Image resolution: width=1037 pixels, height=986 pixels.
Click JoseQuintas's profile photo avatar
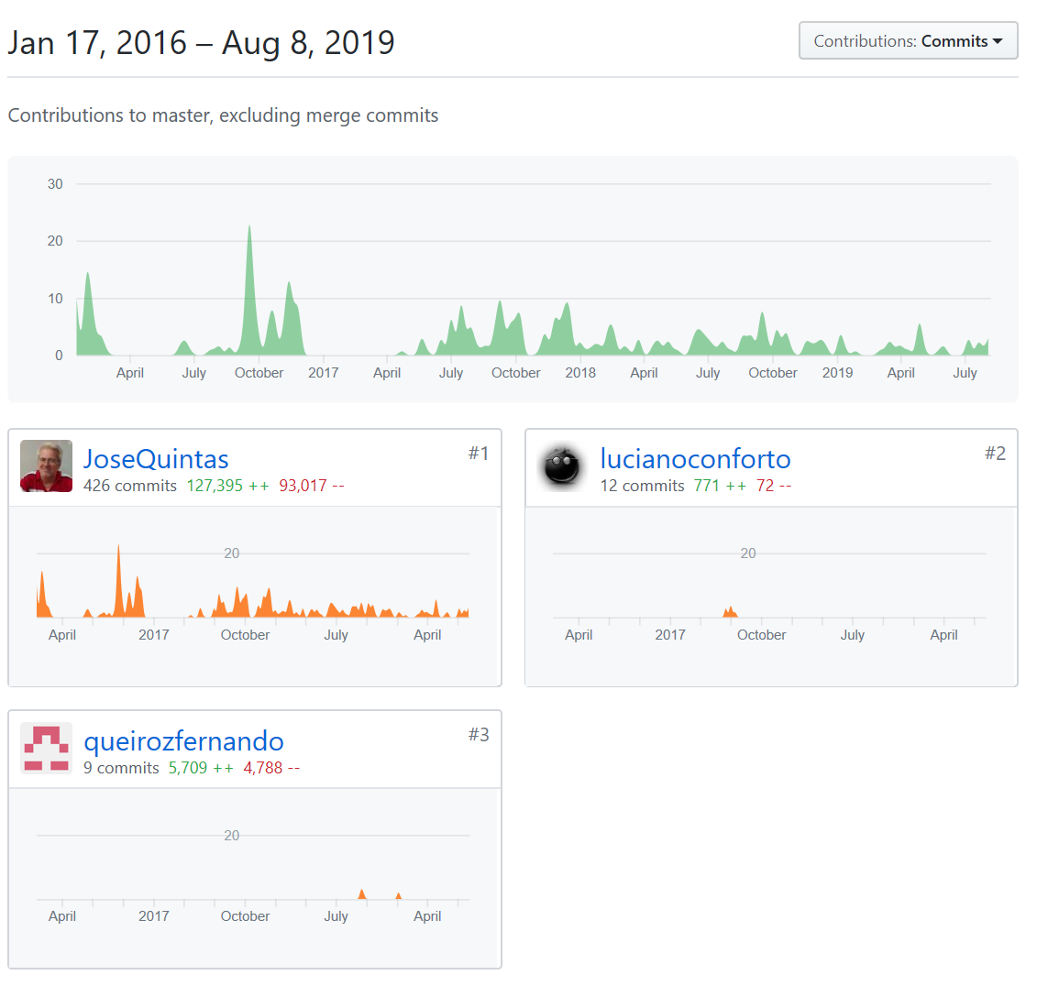[46, 466]
